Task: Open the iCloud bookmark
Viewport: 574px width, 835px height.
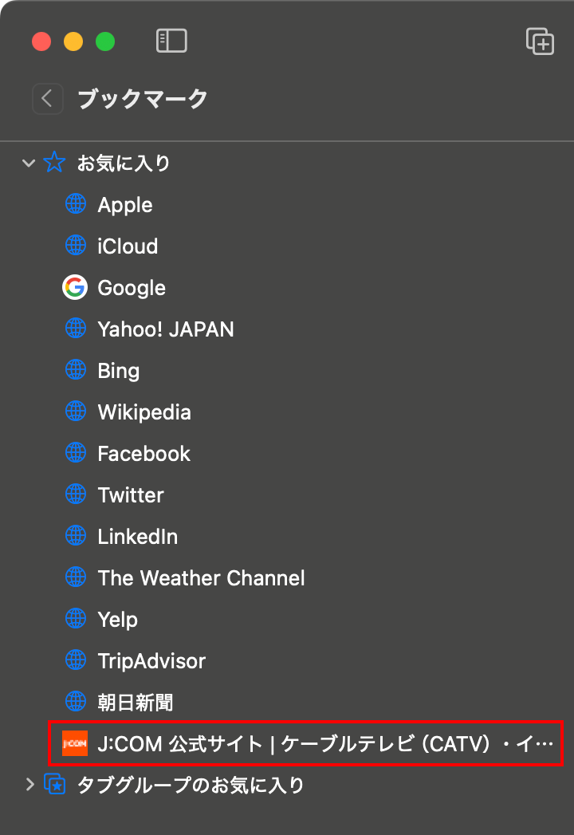Action: [128, 246]
